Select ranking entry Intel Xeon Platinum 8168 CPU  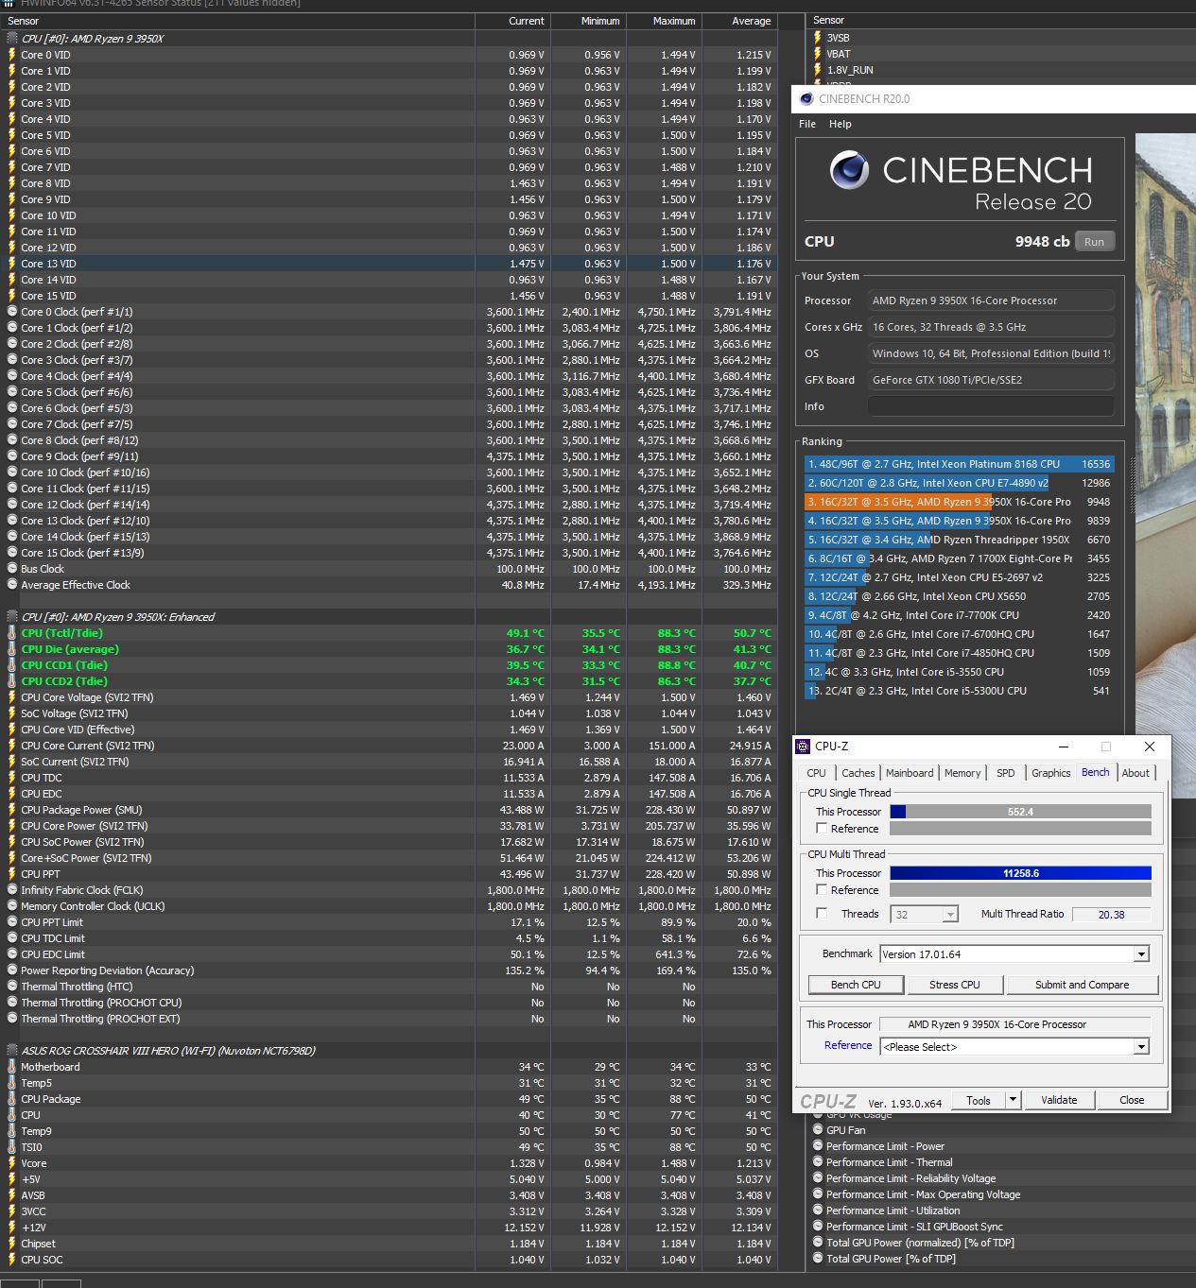click(x=959, y=464)
